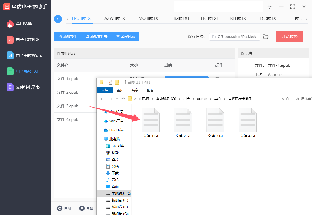This screenshot has height=215, width=312.
Task: Open recent locations dropdown in Explorer
Action: pyautogui.click(x=117, y=99)
